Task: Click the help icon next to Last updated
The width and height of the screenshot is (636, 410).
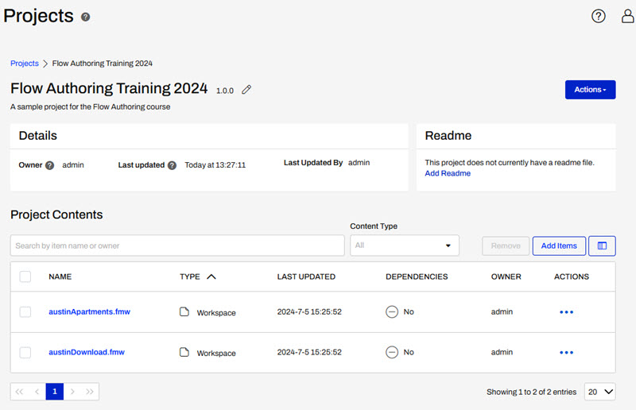Action: point(172,165)
